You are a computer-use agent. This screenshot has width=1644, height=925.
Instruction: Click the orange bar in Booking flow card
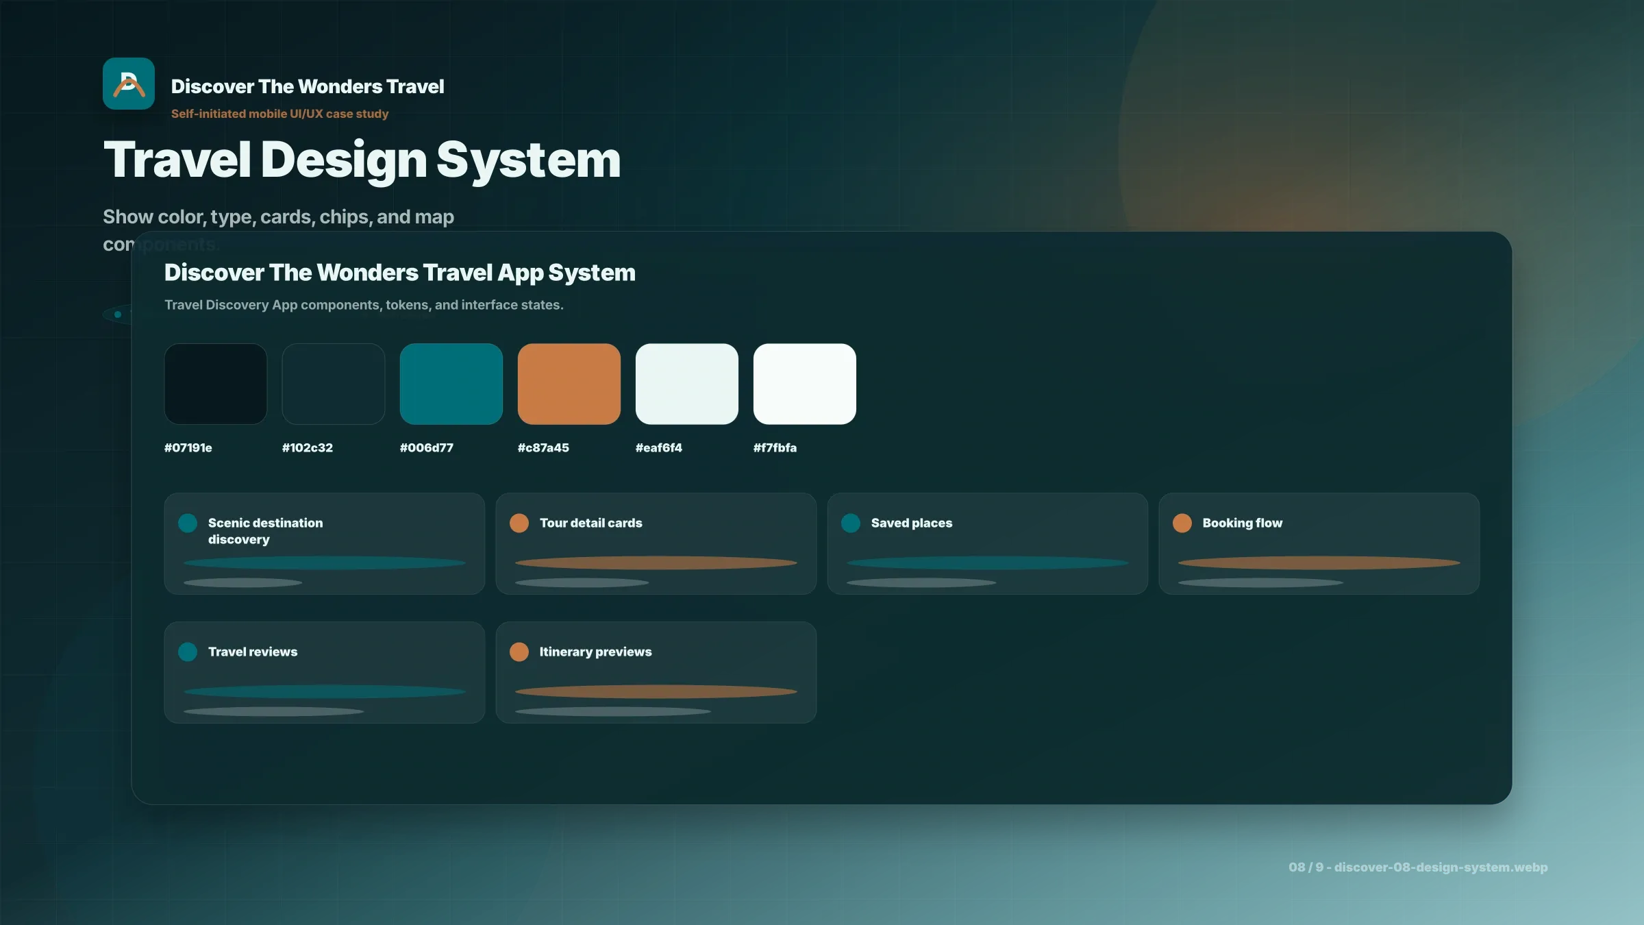(1319, 563)
